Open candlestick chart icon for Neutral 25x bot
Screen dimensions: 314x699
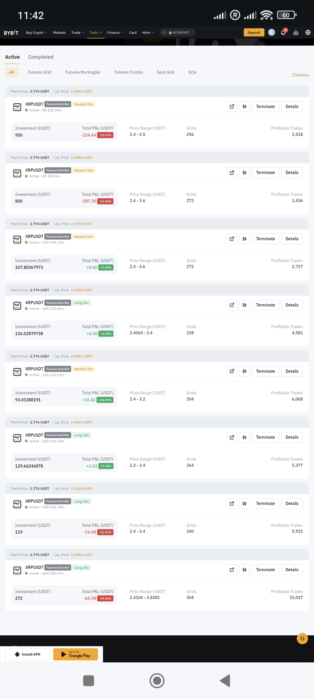click(244, 371)
